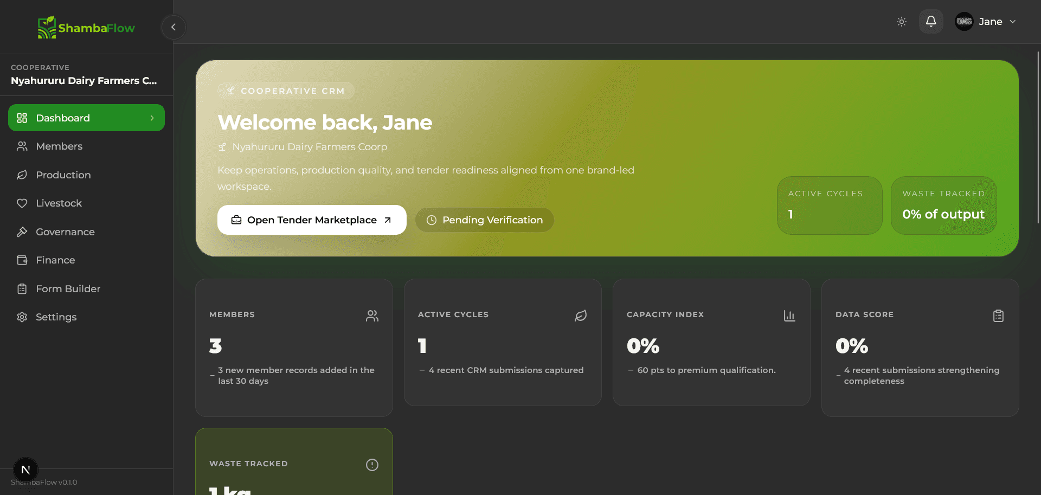Screen dimensions: 1041x495
Task: Click the page vertical scrollbar
Action: [x=1038, y=137]
